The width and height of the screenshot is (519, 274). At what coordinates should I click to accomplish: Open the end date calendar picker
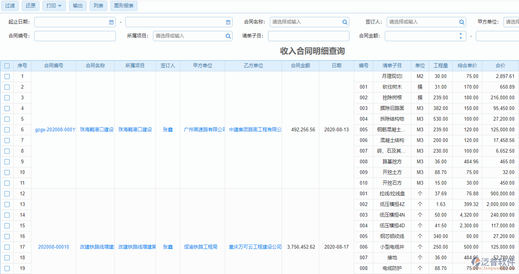(227, 22)
